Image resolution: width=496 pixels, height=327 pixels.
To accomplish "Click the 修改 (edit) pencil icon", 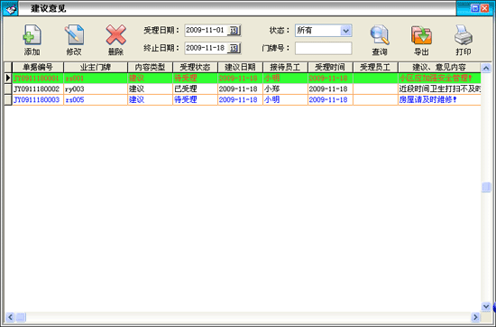I will (x=74, y=35).
